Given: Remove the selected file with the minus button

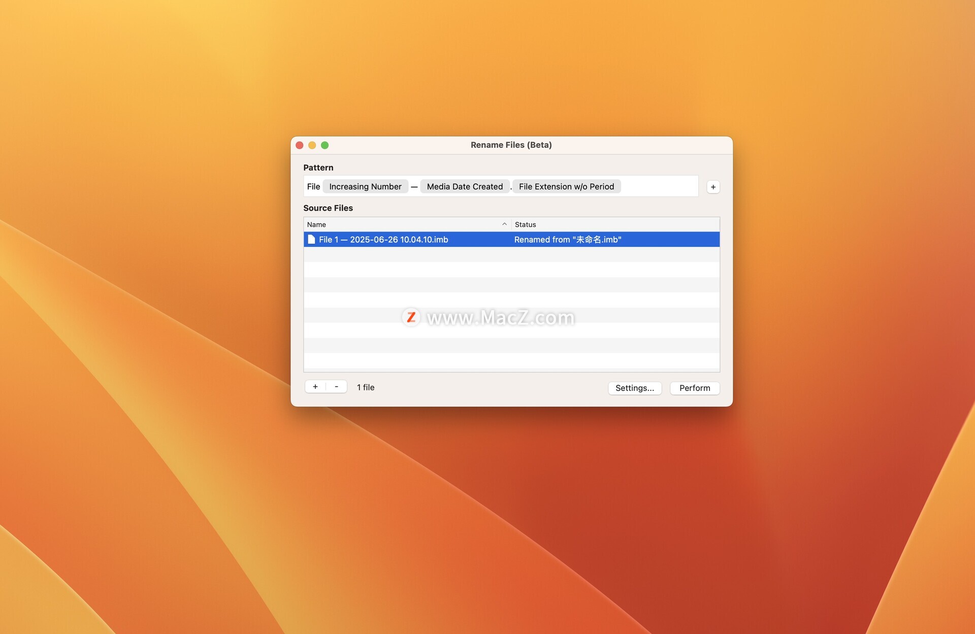Looking at the screenshot, I should coord(336,387).
